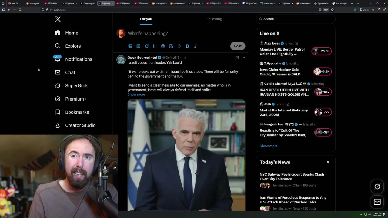This screenshot has height=218, width=388.
Task: Open the browser tab list chevron
Action: [358, 3]
